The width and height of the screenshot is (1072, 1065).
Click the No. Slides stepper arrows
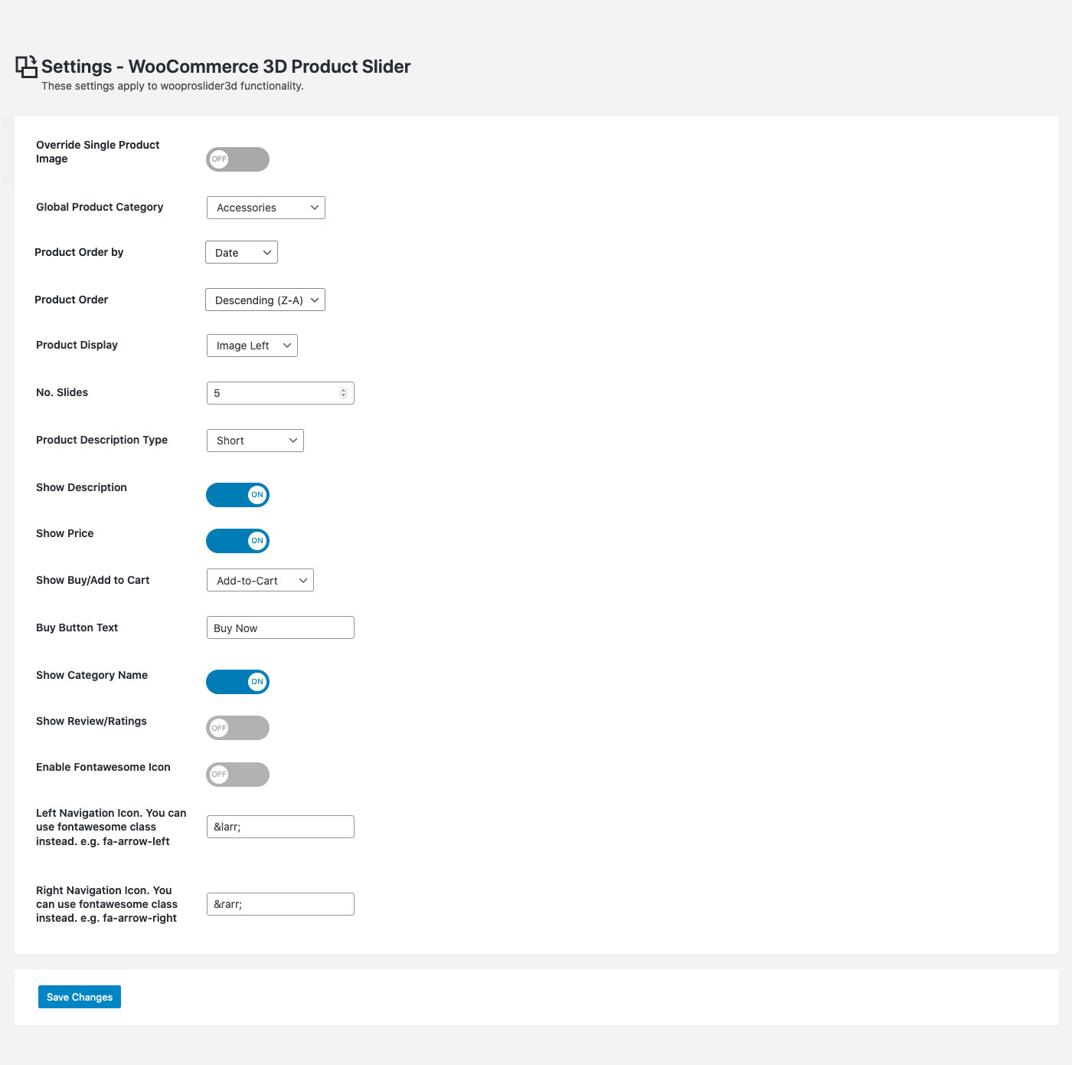pos(343,393)
